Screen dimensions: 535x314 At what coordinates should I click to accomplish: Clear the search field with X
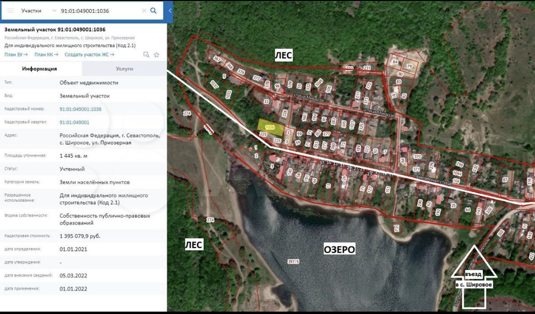coord(144,10)
